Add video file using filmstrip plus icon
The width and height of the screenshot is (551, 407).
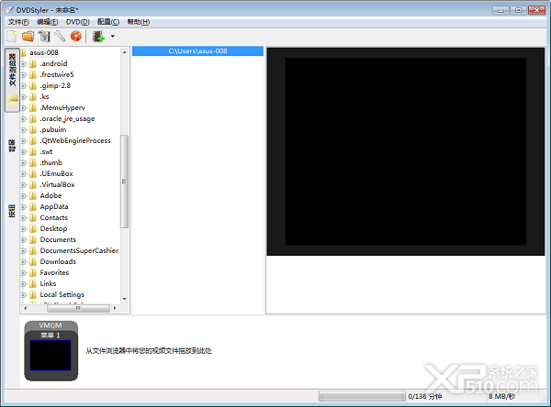pyautogui.click(x=98, y=36)
